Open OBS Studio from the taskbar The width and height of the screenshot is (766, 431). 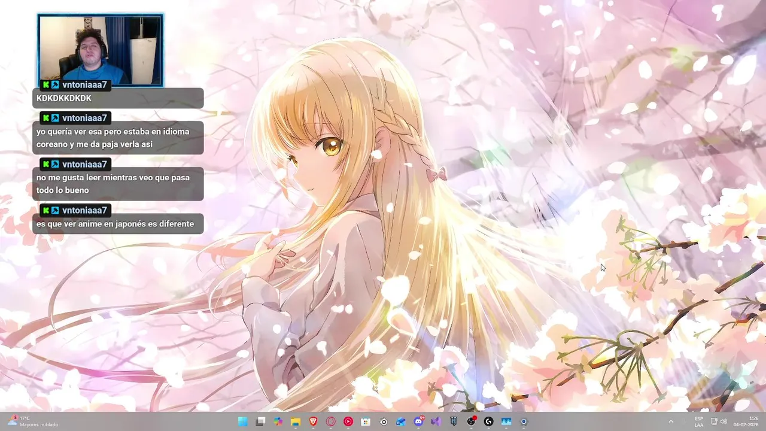pos(471,421)
